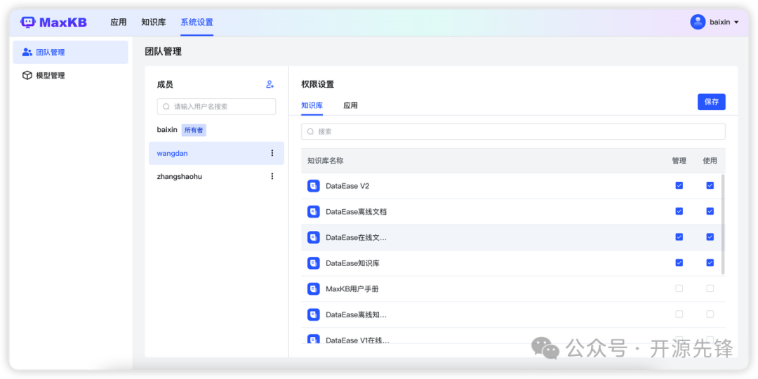The image size is (758, 379).
Task: Click the DataEase知识库 row name
Action: (x=352, y=263)
